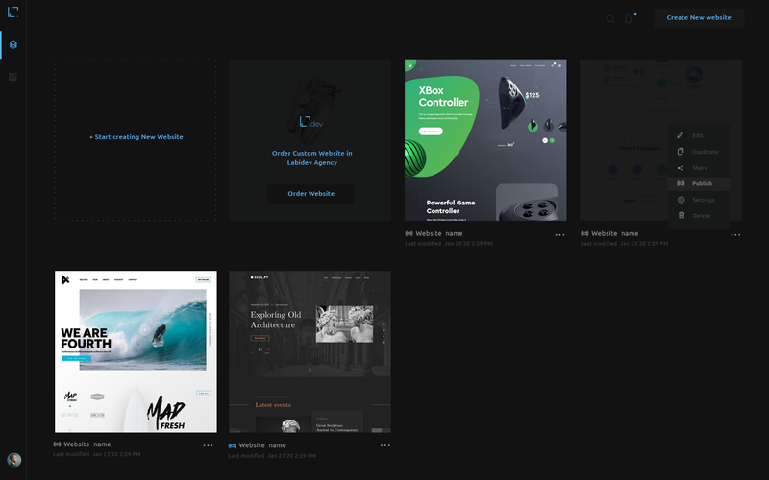Open the three-dot menu for Exploring Old Architecture website
Viewport: 769px width, 480px height.
pyautogui.click(x=384, y=445)
